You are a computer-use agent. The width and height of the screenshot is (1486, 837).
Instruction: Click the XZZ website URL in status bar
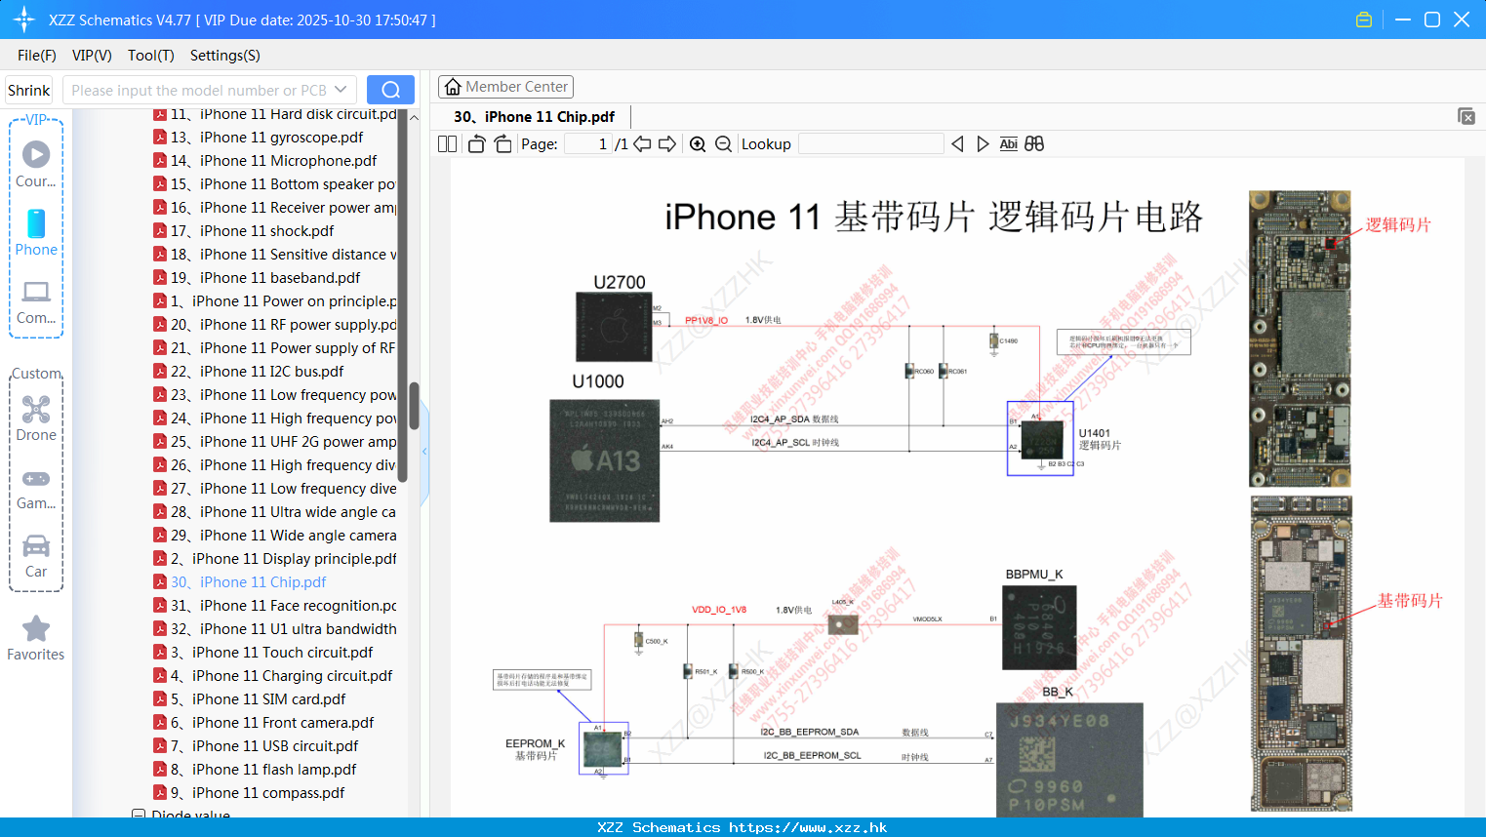(x=808, y=827)
